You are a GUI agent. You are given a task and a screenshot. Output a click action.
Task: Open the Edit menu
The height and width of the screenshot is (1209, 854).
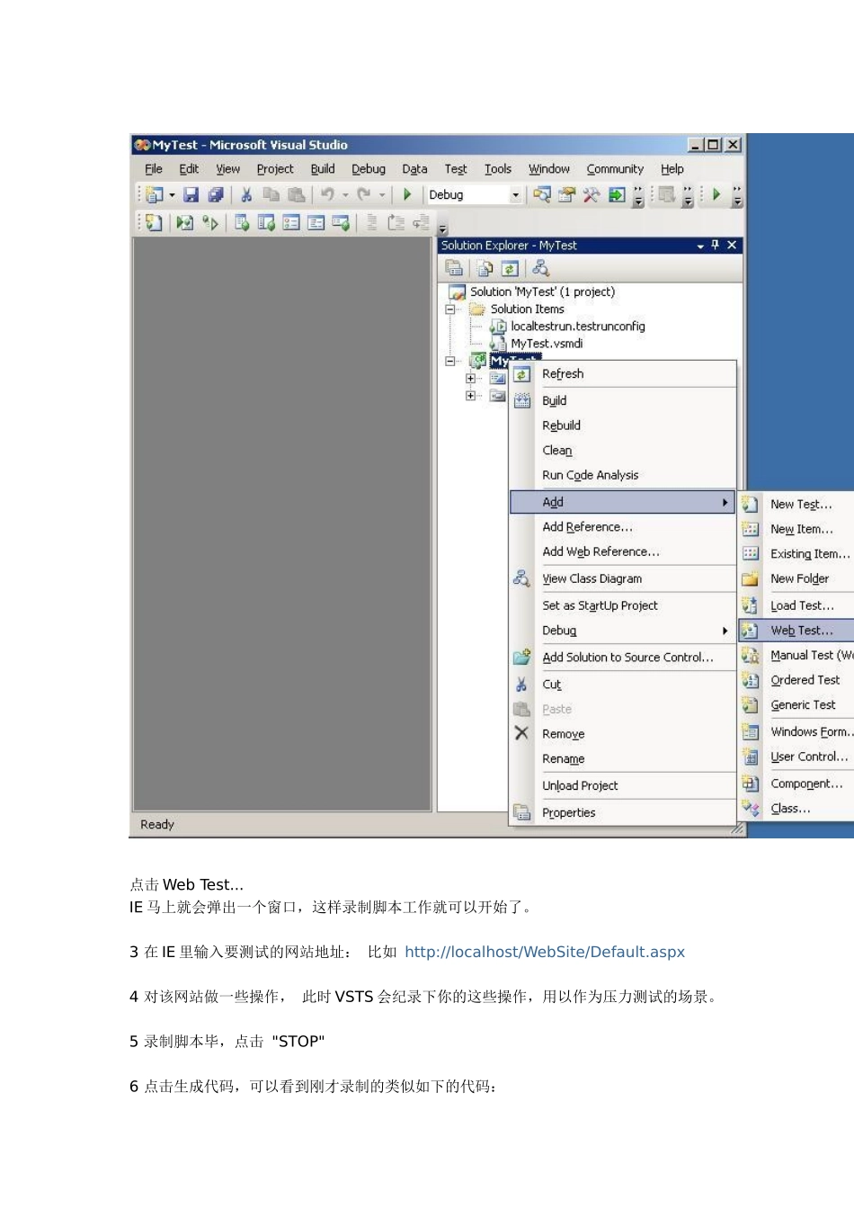[x=189, y=168]
